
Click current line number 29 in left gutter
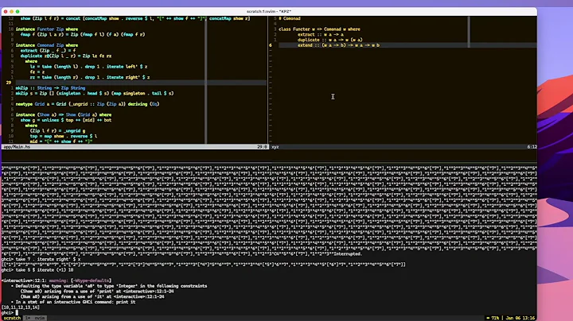click(x=9, y=83)
